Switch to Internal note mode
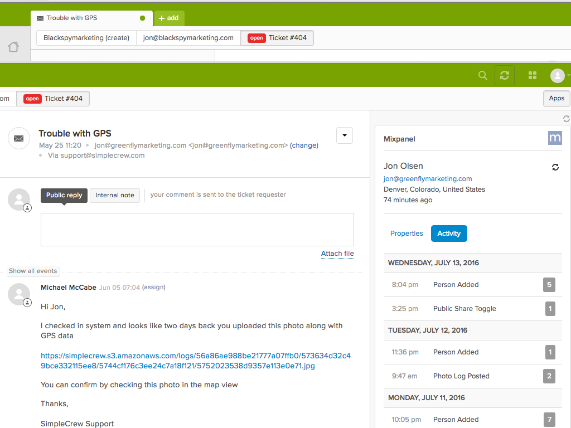Viewport: 571px width, 428px height. click(x=114, y=195)
